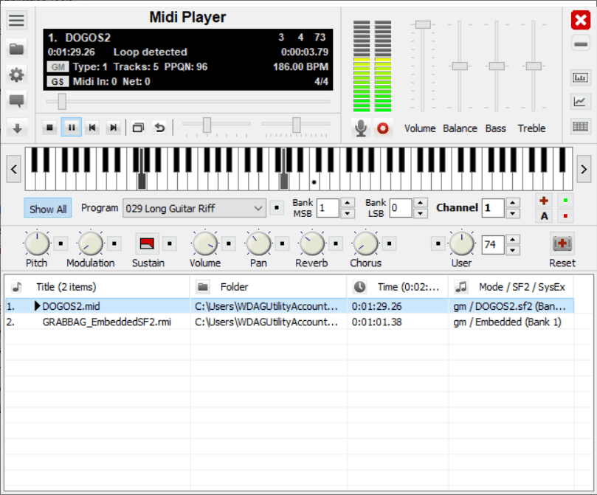The image size is (597, 495).
Task: Toggle the loop/repeat arrow icon
Action: tap(160, 128)
